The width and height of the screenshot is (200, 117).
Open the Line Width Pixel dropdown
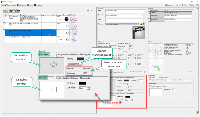coord(88,88)
